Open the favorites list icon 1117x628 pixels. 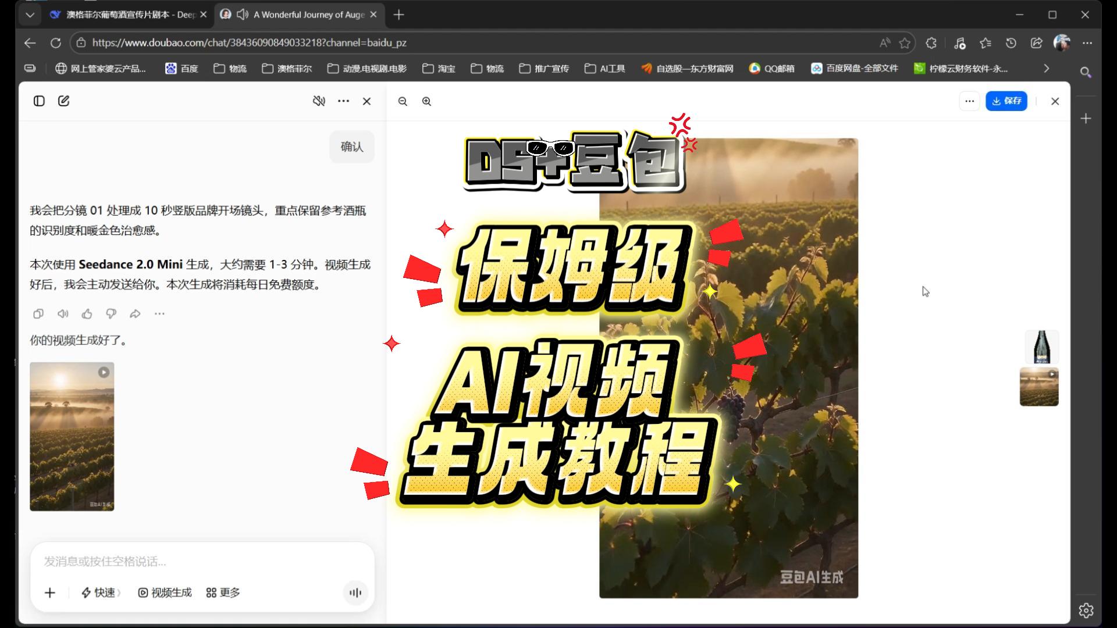tap(985, 42)
